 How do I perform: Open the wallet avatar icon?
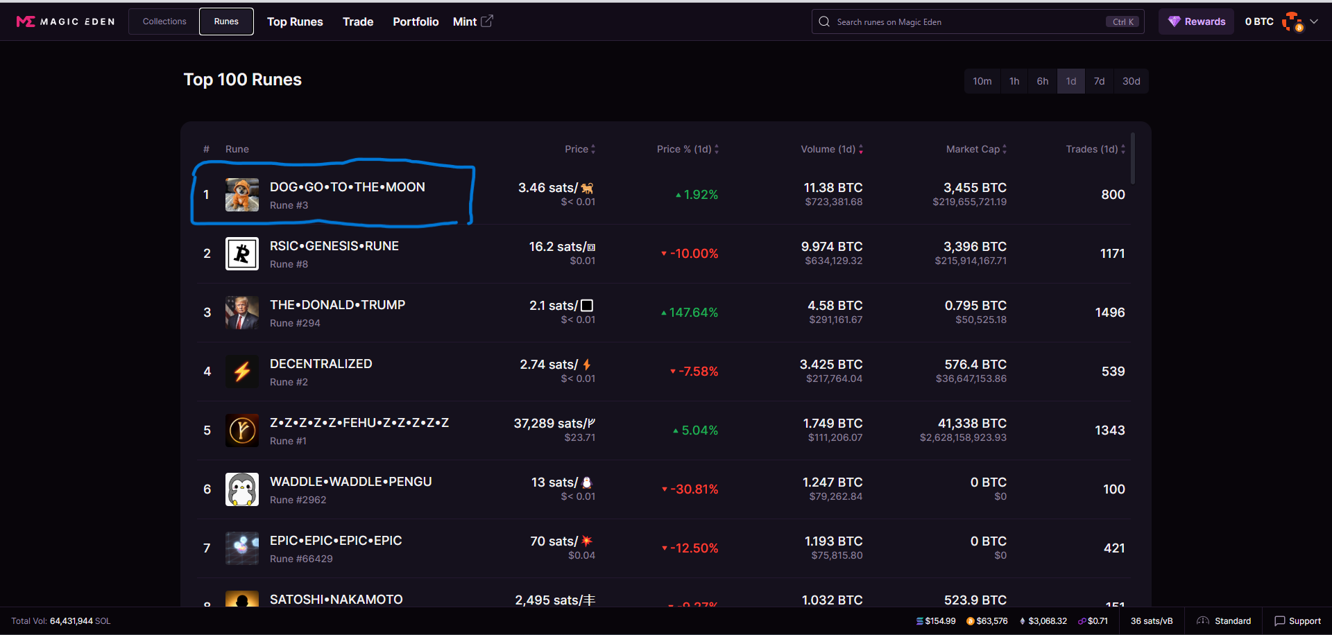tap(1292, 21)
